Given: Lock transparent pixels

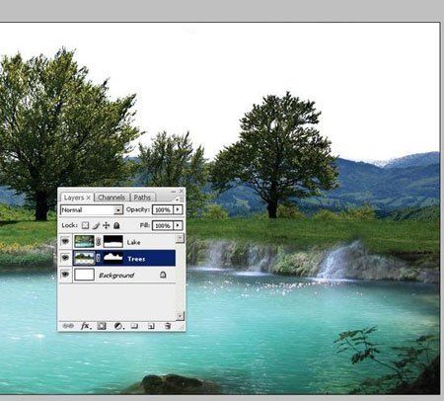Looking at the screenshot, I should tap(85, 225).
